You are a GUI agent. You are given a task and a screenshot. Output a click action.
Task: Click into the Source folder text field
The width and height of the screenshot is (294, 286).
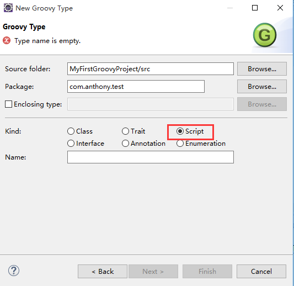point(151,69)
